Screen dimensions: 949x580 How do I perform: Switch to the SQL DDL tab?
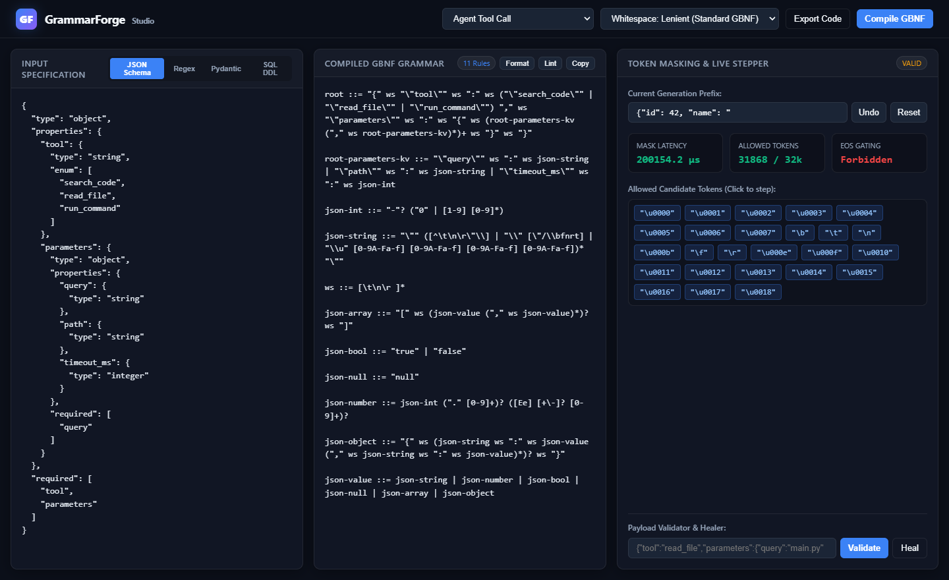pyautogui.click(x=270, y=69)
